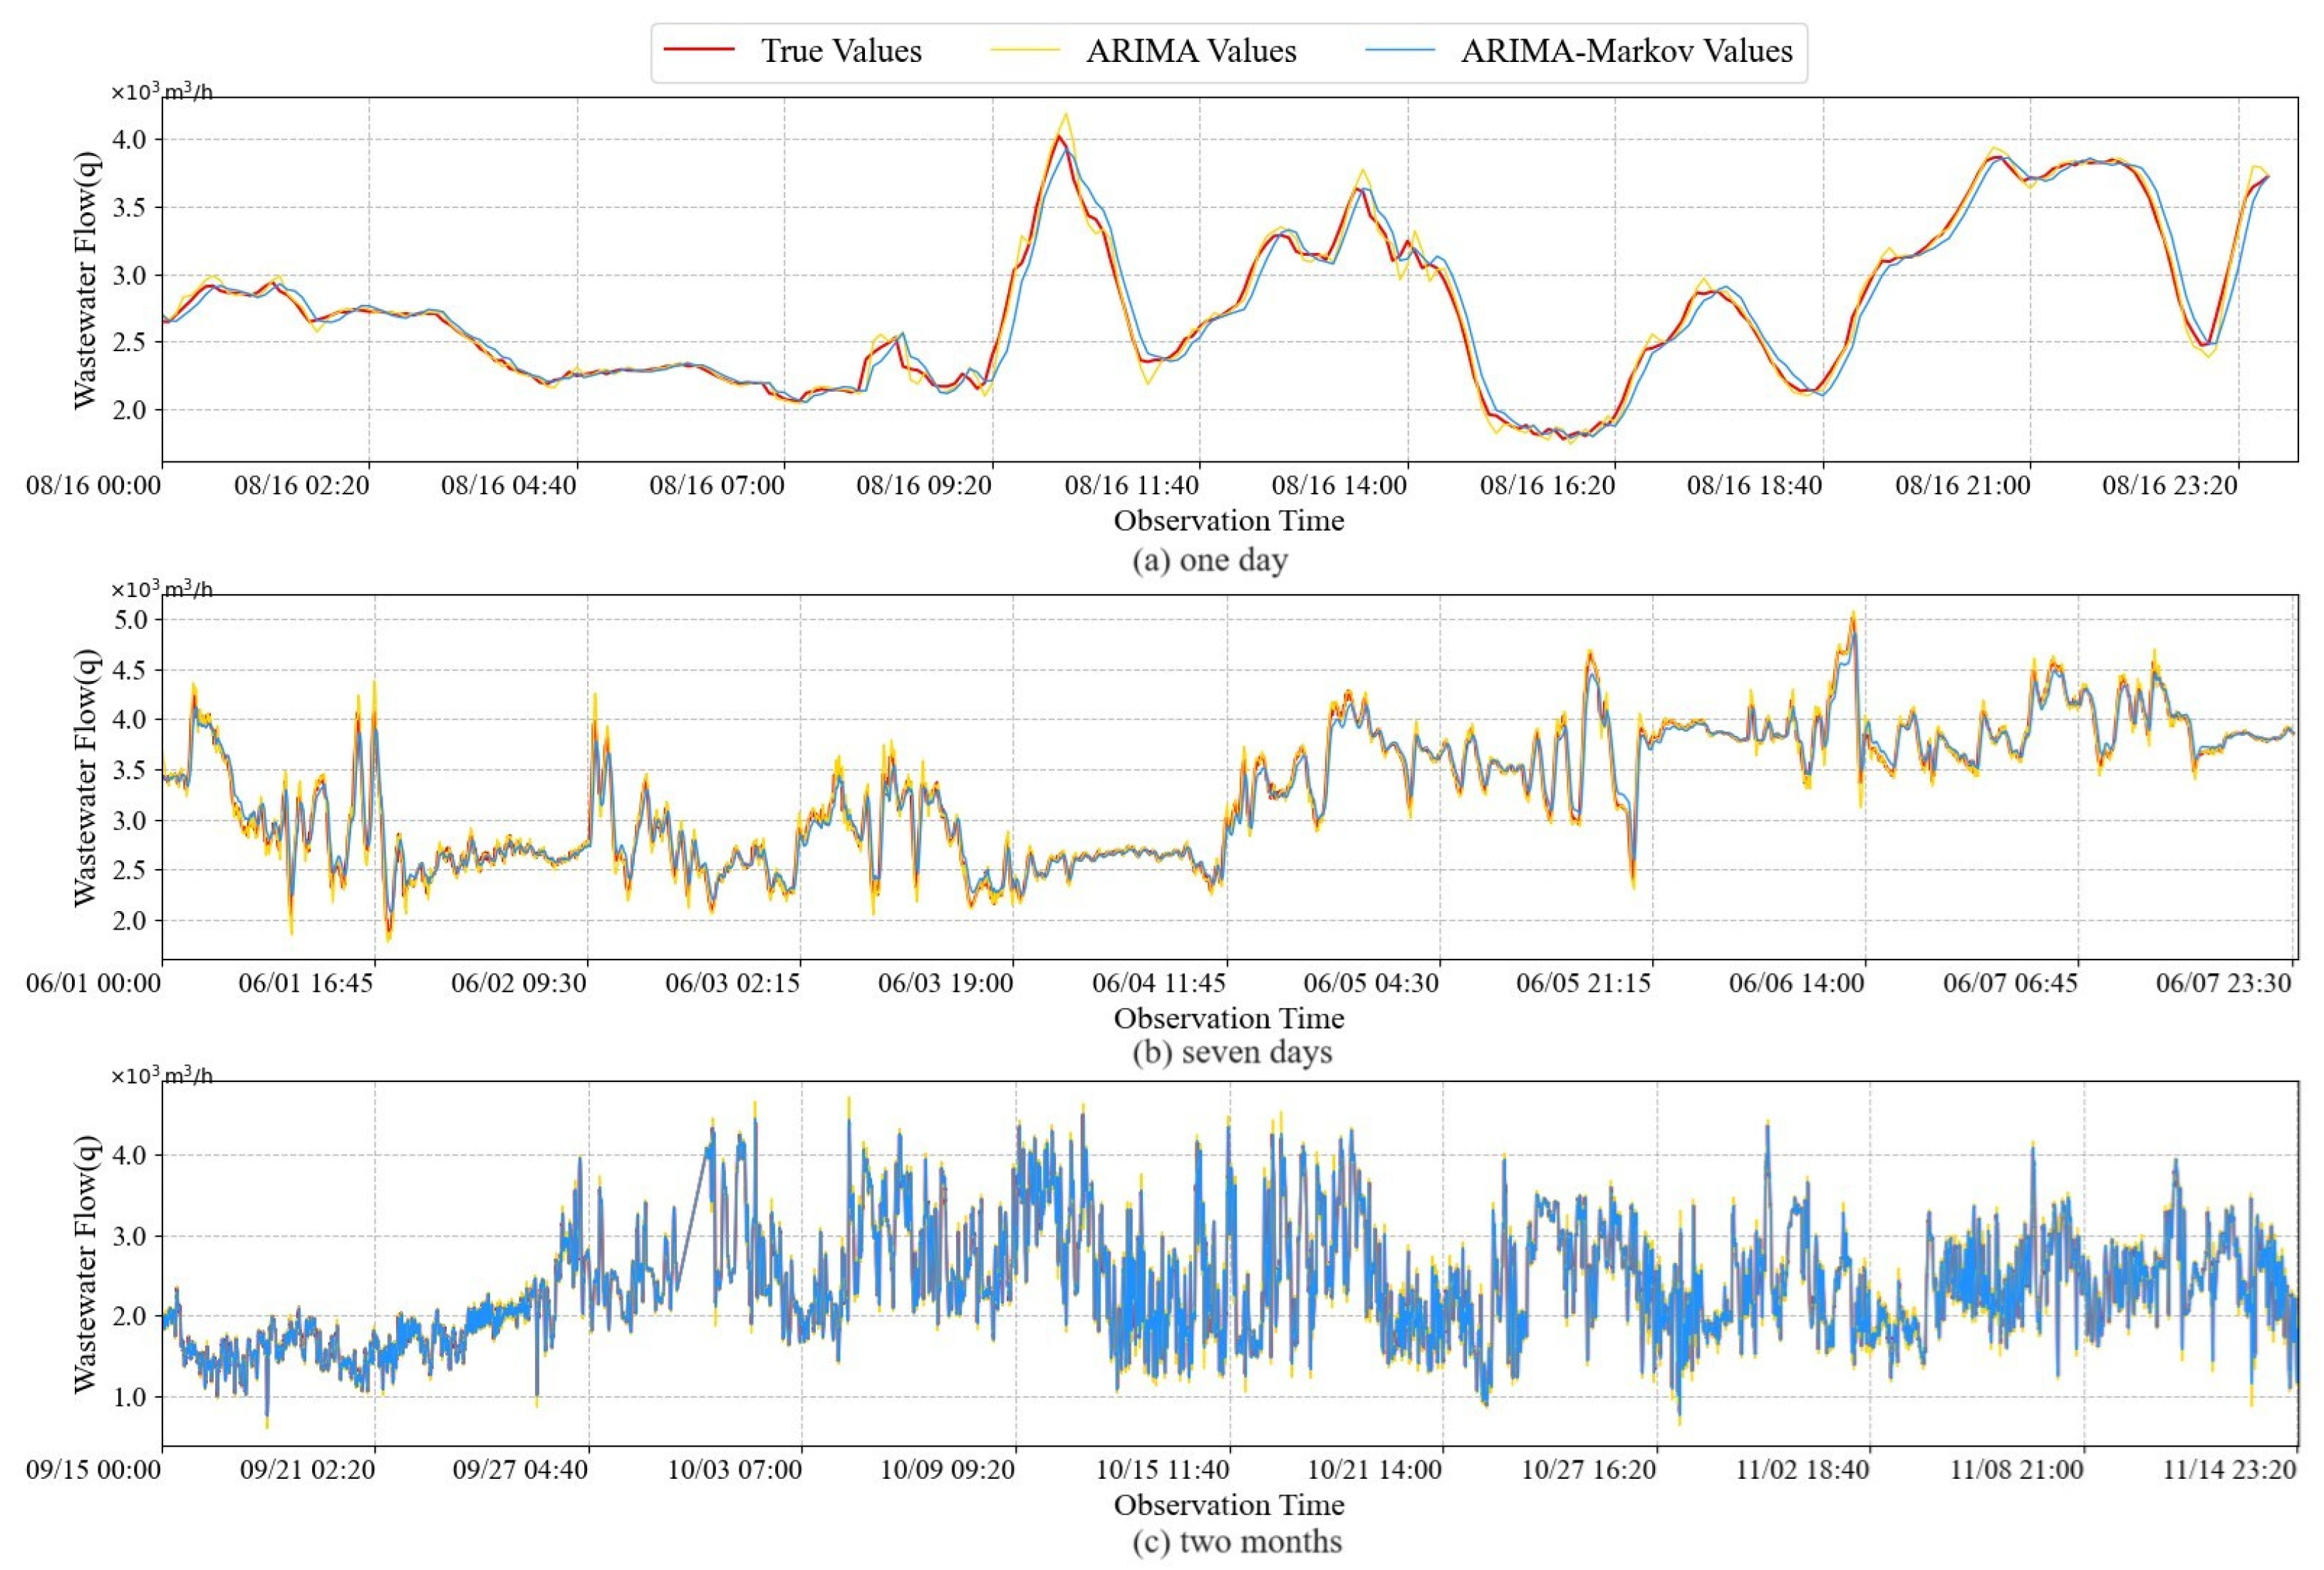Screen dimensions: 2324x1570
Task: Click the True Values legend label
Action: (x=841, y=51)
